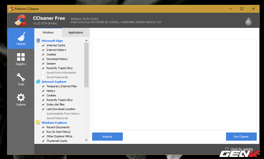
Task: Click the Analyze button
Action: [107, 136]
